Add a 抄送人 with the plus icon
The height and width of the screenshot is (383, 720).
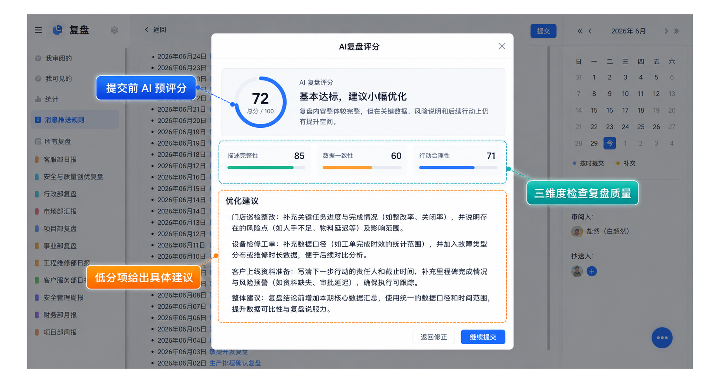coord(591,271)
